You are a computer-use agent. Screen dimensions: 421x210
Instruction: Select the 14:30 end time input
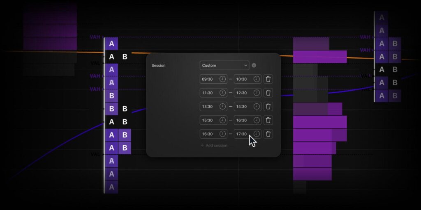pos(243,107)
